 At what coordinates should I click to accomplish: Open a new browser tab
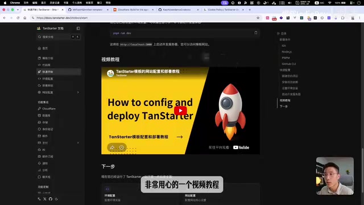250,10
